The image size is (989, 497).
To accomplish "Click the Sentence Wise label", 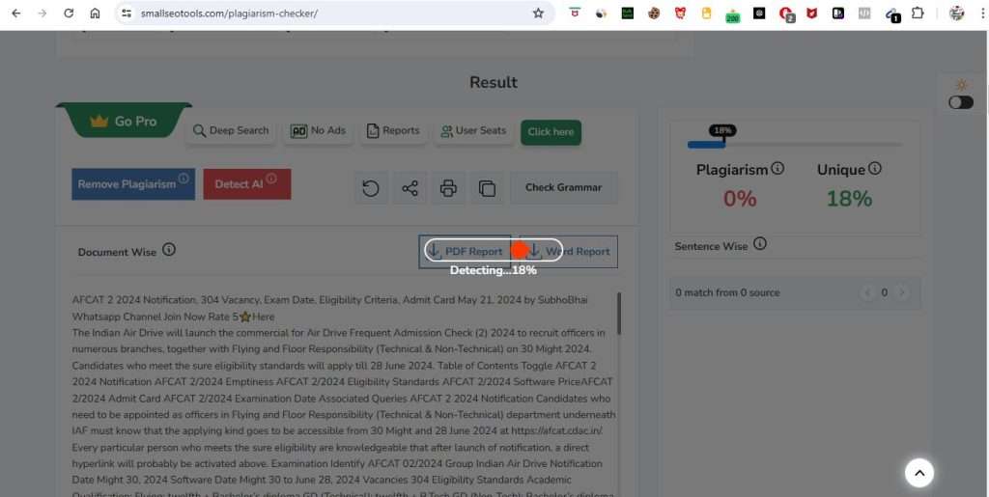I will [711, 246].
